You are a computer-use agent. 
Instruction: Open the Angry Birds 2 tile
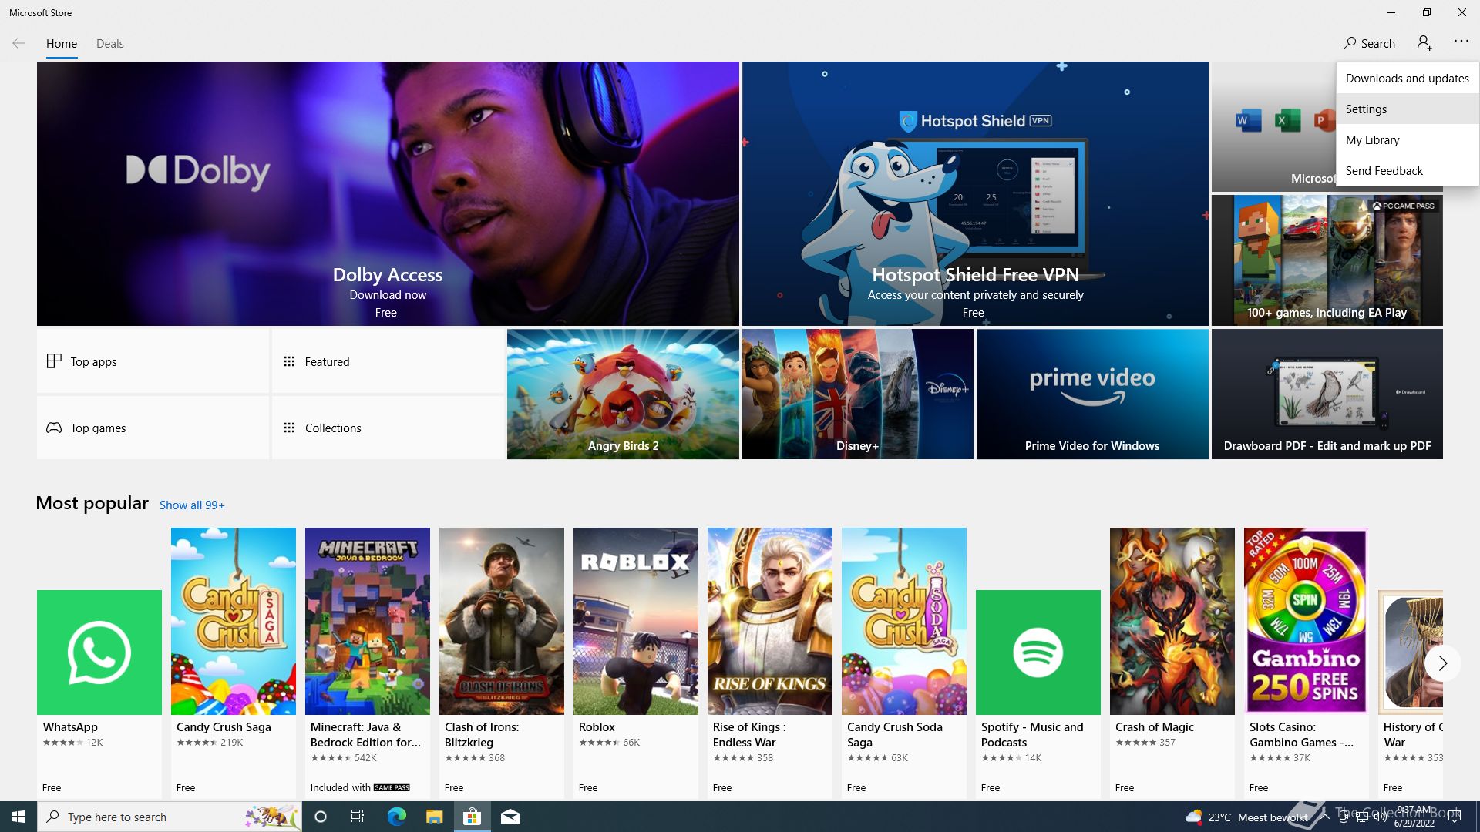click(623, 394)
